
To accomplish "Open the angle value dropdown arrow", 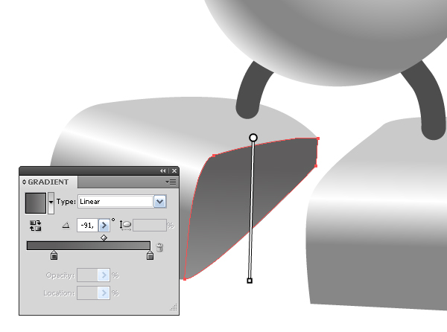I will [104, 226].
